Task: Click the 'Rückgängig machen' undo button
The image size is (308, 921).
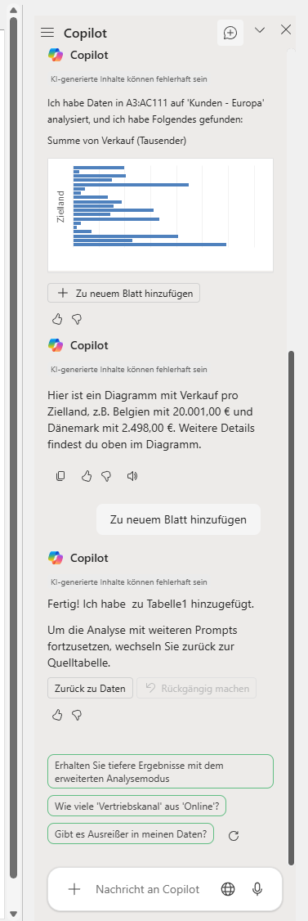Action: coord(197,689)
